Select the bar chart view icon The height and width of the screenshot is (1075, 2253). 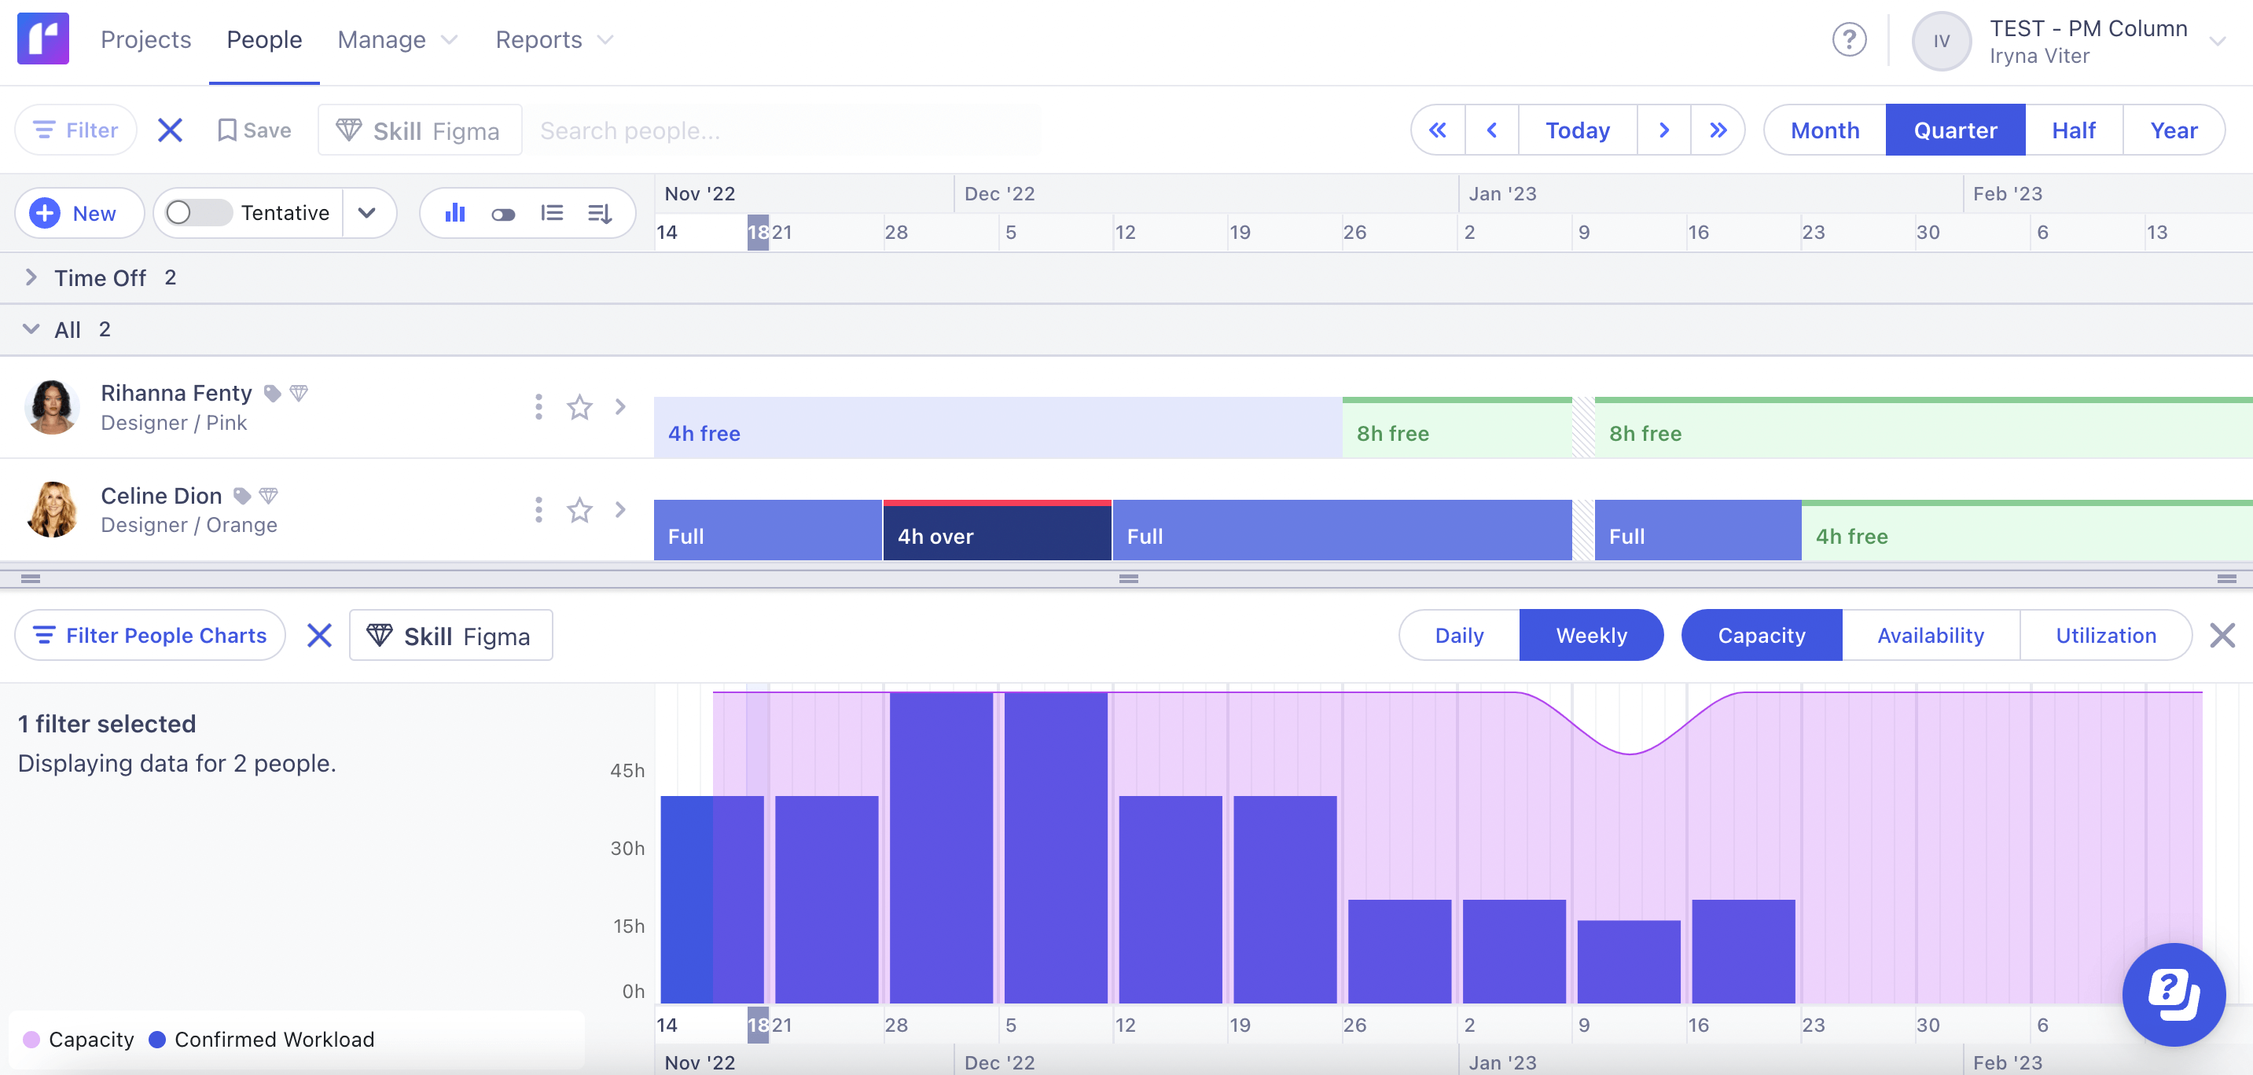(x=455, y=212)
